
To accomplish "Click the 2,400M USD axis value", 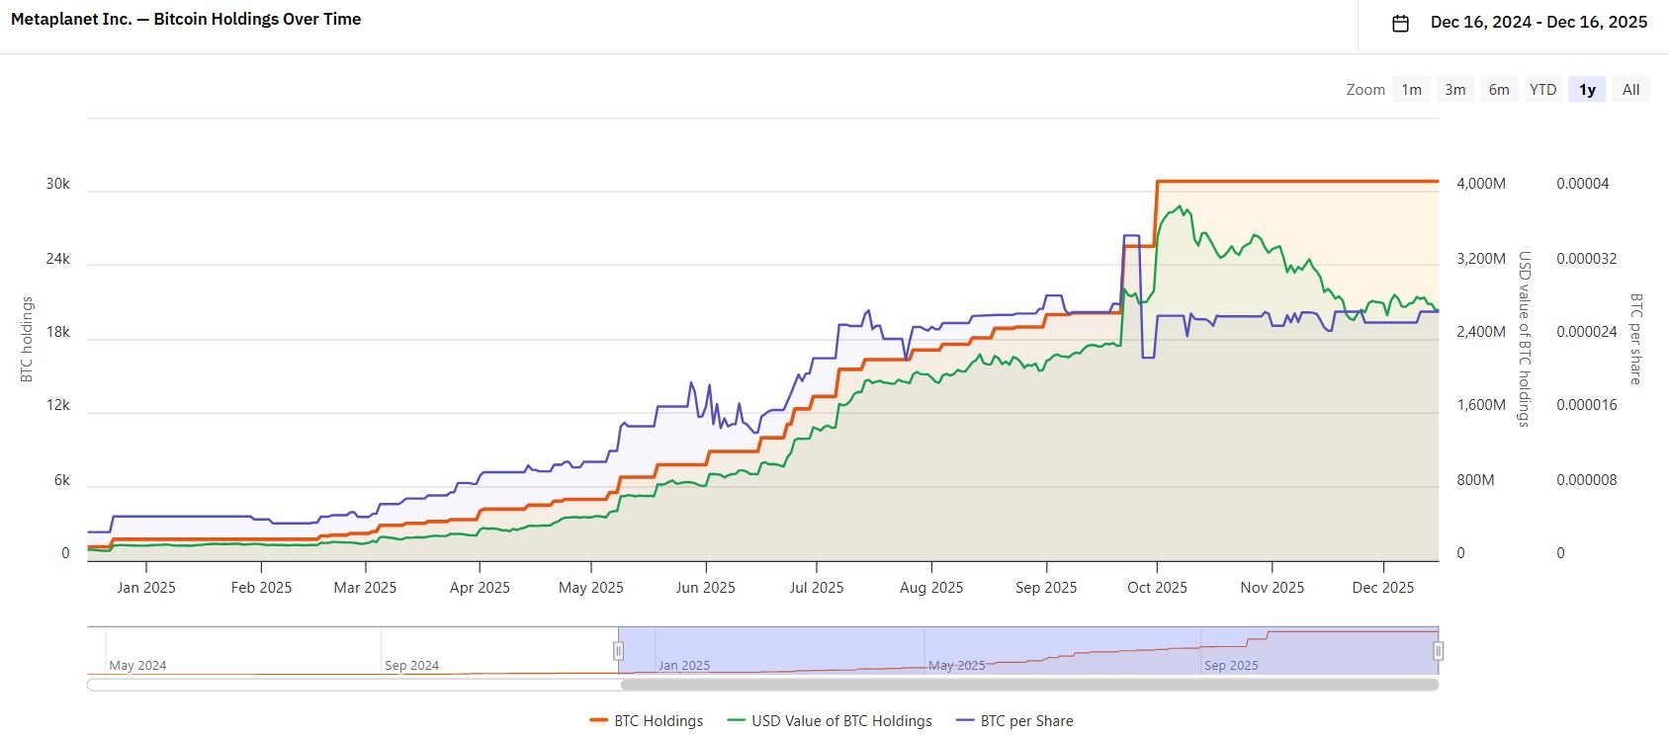I will click(1481, 332).
